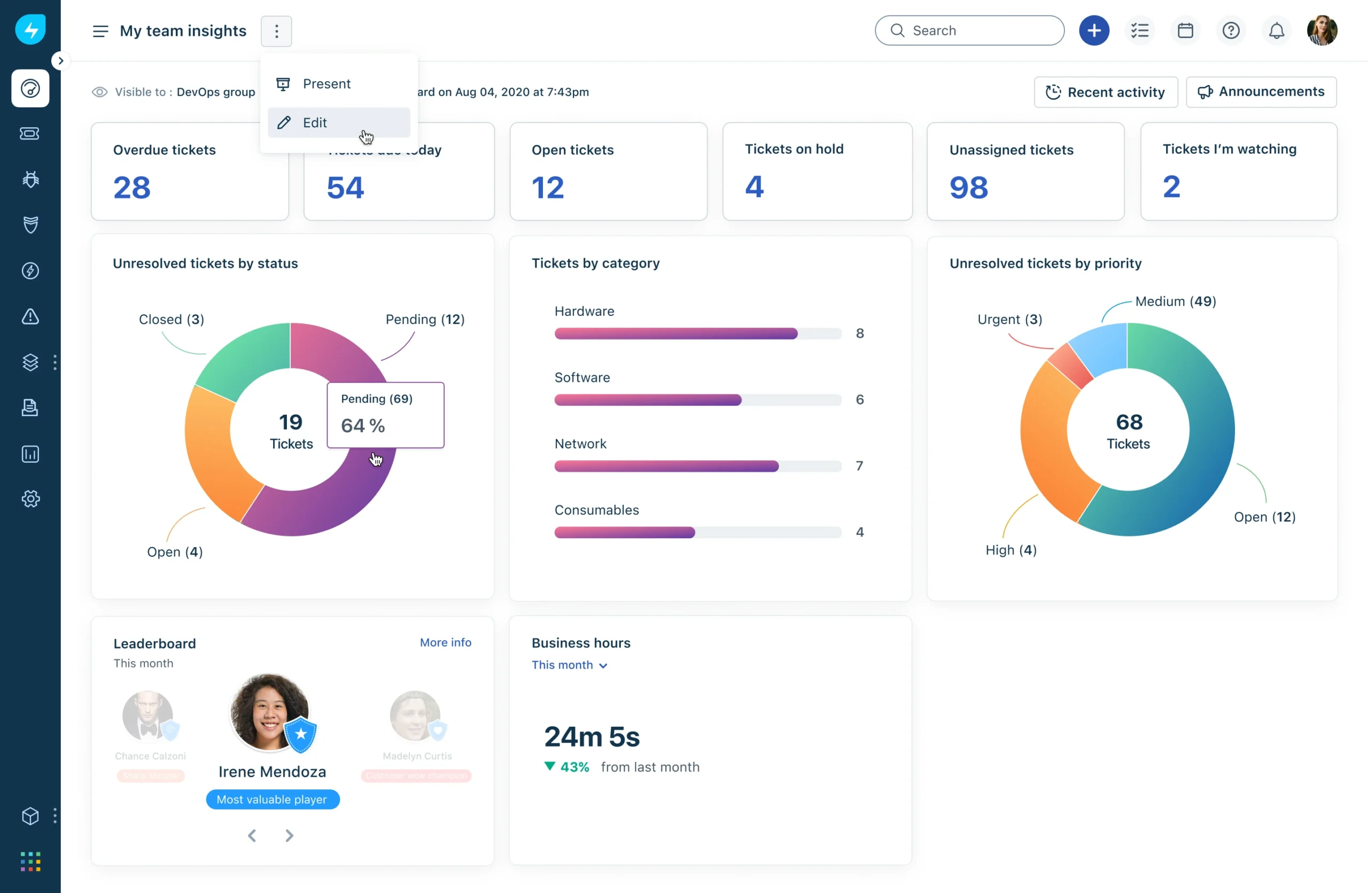Select the ticket icon in the sidebar
The width and height of the screenshot is (1368, 893).
click(30, 134)
